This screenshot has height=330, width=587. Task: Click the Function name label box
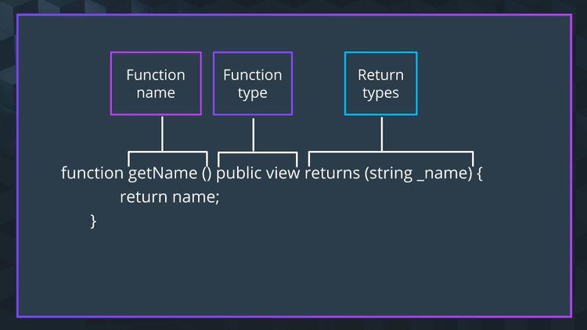point(156,84)
